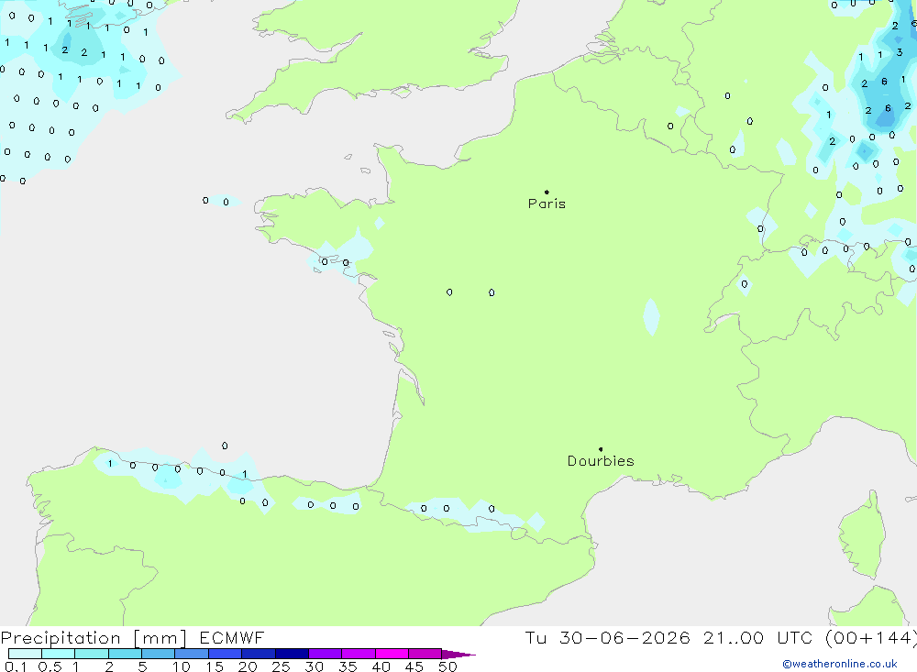This screenshot has width=917, height=672.
Task: Click the legend value label 10
Action: point(182,666)
